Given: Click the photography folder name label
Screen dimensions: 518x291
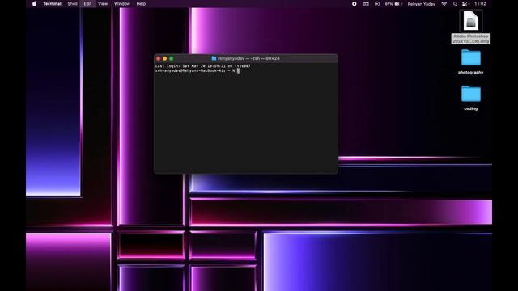Looking at the screenshot, I should (471, 73).
